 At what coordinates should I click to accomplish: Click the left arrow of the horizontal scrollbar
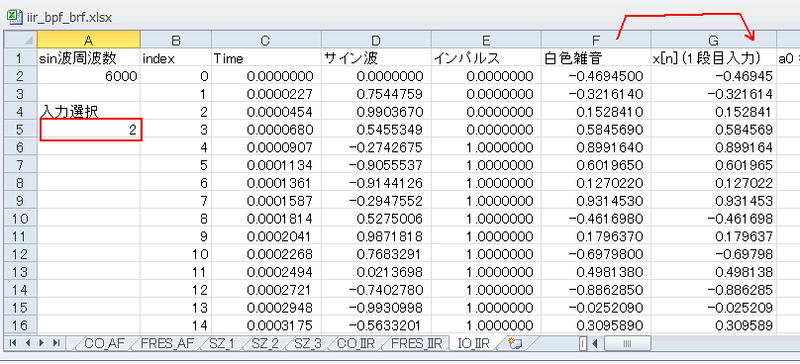(x=594, y=343)
